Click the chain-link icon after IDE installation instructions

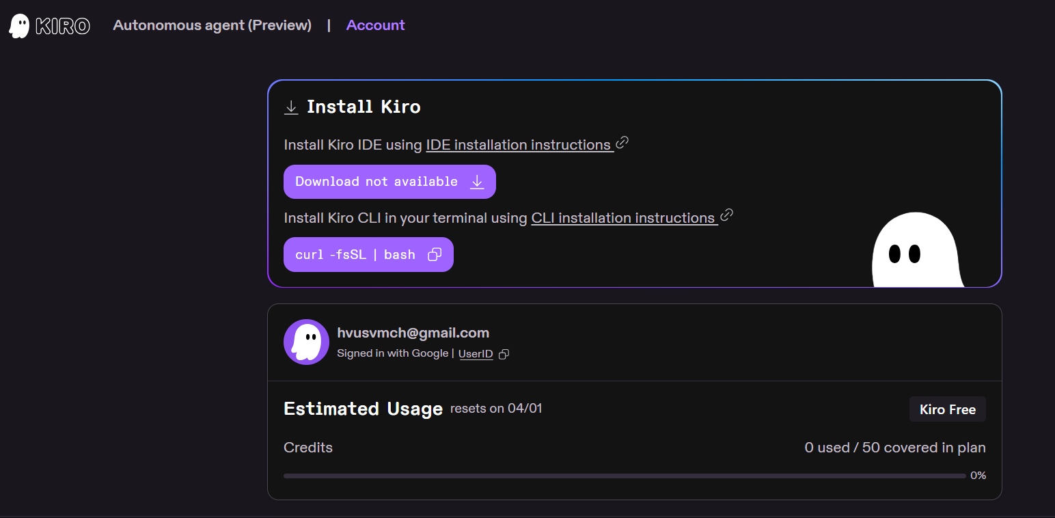tap(622, 143)
